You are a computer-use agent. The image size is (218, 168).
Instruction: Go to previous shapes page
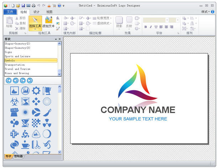point(16,81)
